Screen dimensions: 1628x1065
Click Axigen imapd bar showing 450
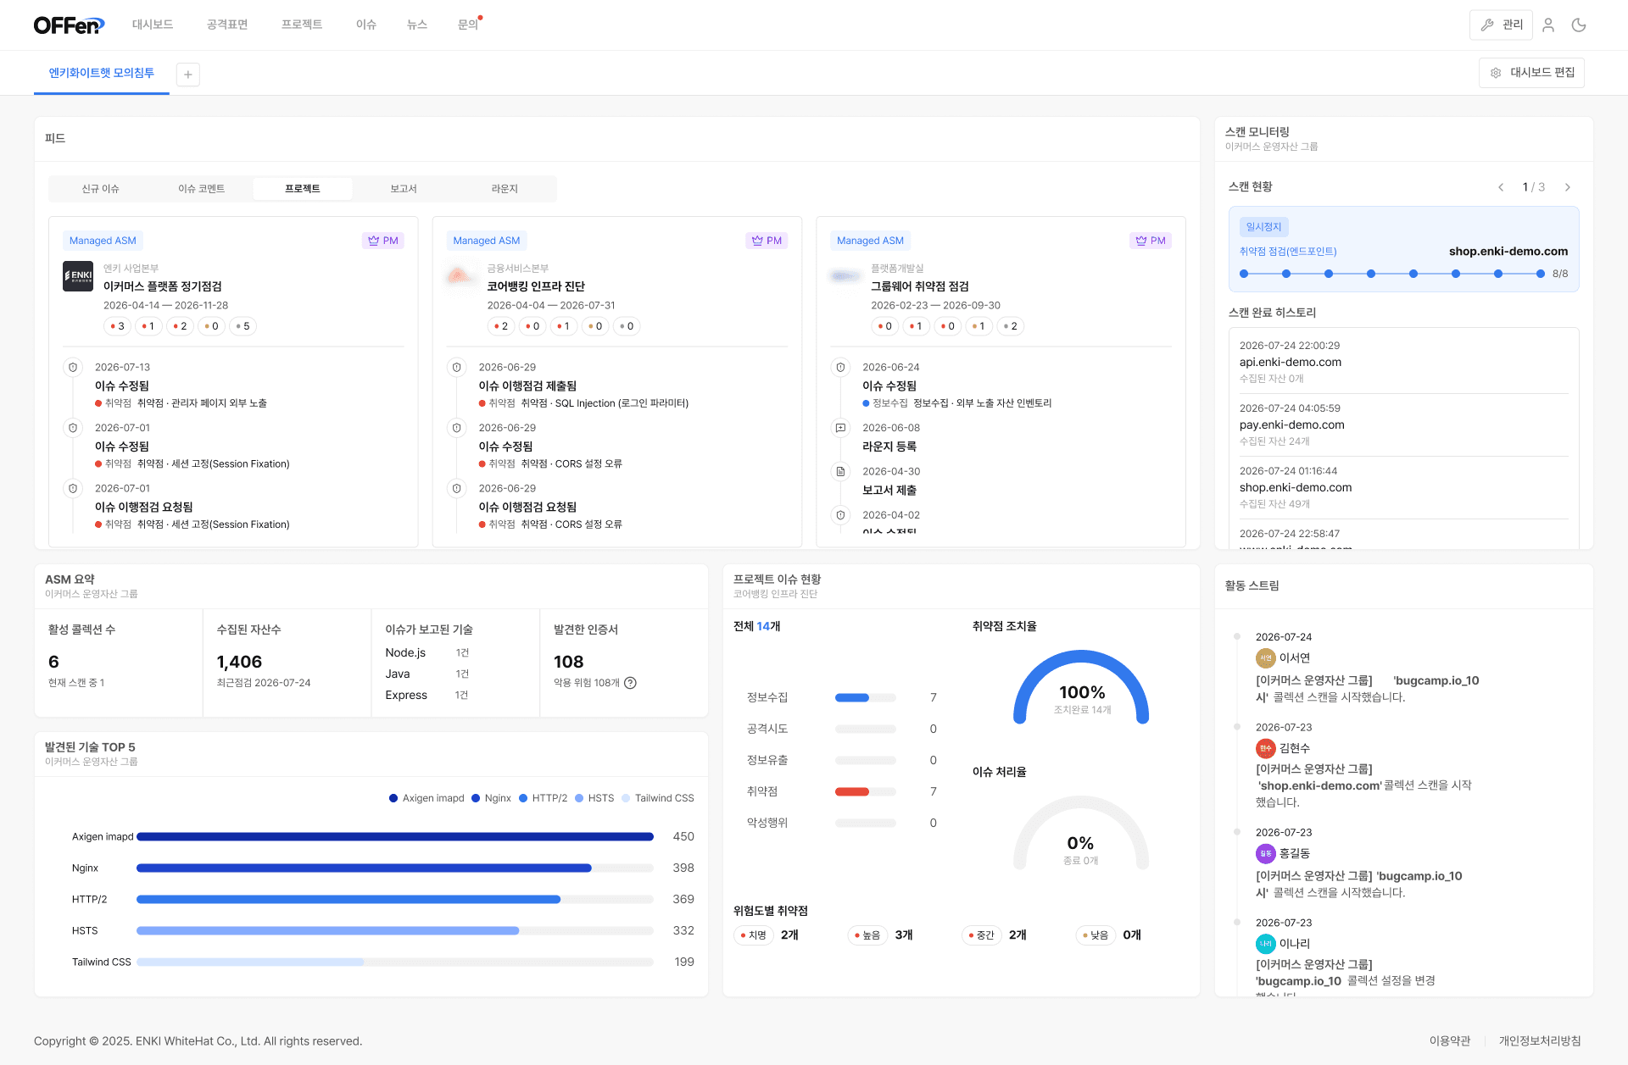coord(395,836)
